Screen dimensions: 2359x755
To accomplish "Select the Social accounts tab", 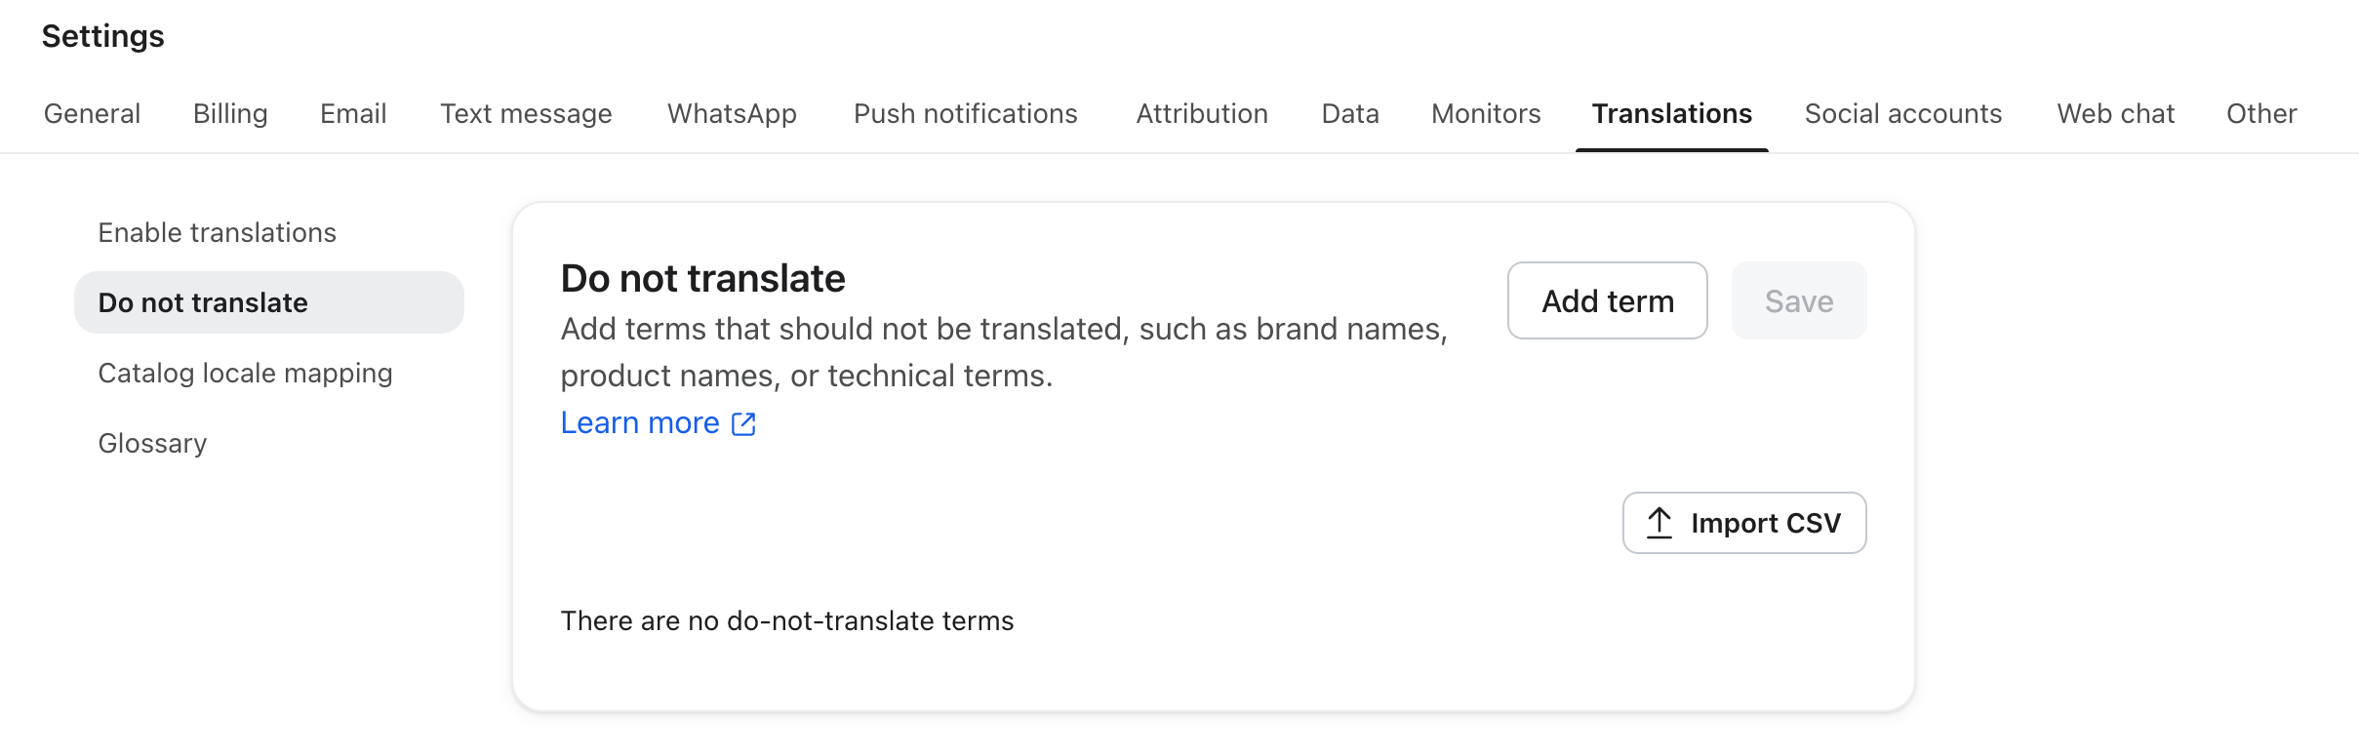I will [1902, 113].
